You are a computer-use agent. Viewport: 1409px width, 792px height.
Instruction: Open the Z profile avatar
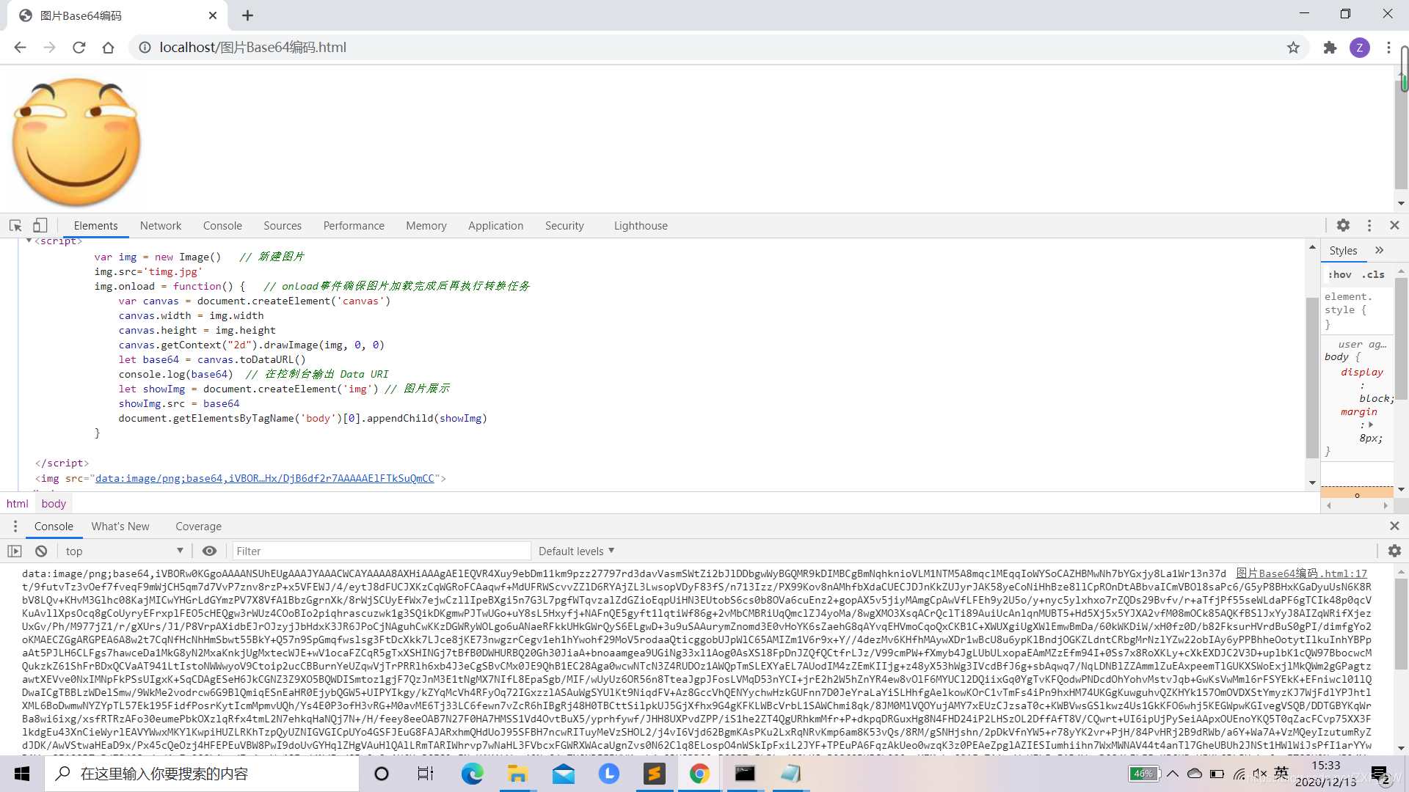click(1360, 48)
